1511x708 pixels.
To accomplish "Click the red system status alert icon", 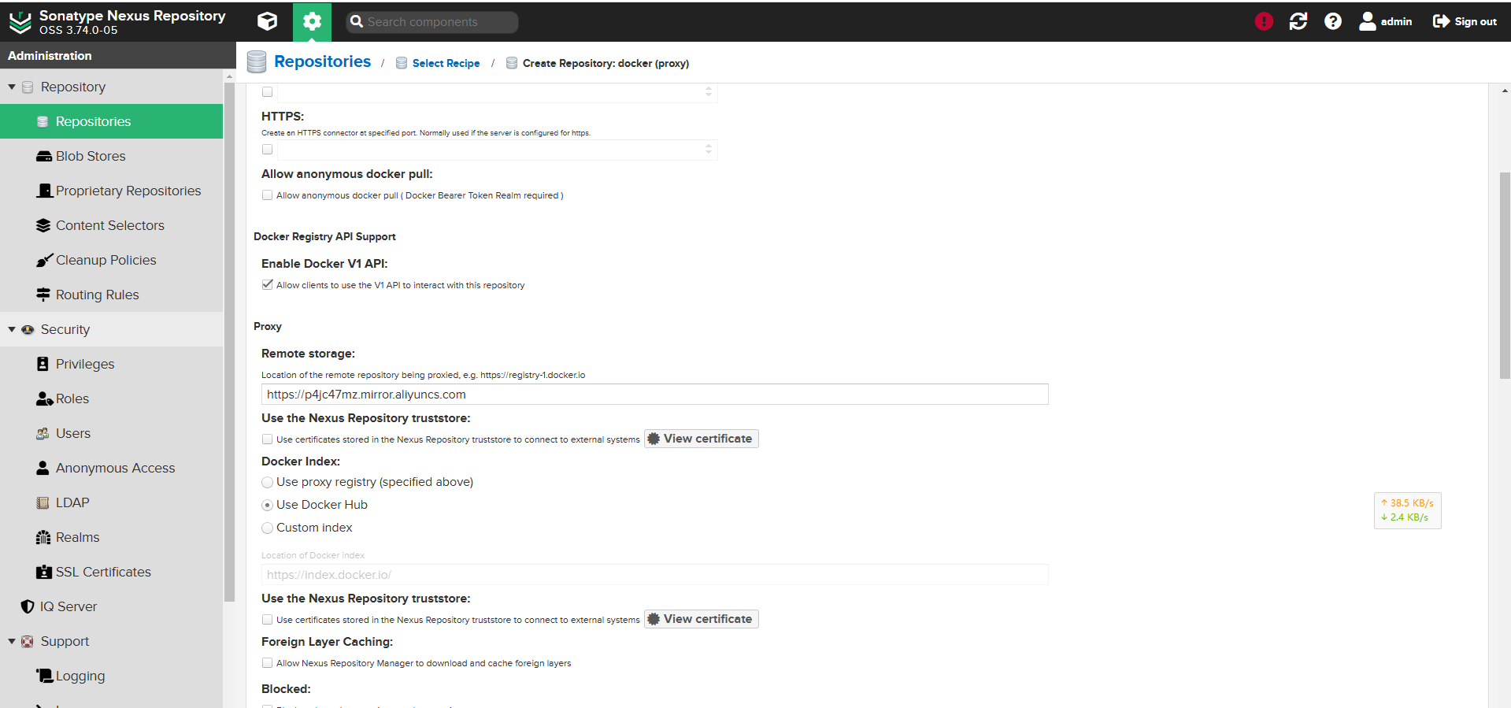I will pyautogui.click(x=1264, y=21).
